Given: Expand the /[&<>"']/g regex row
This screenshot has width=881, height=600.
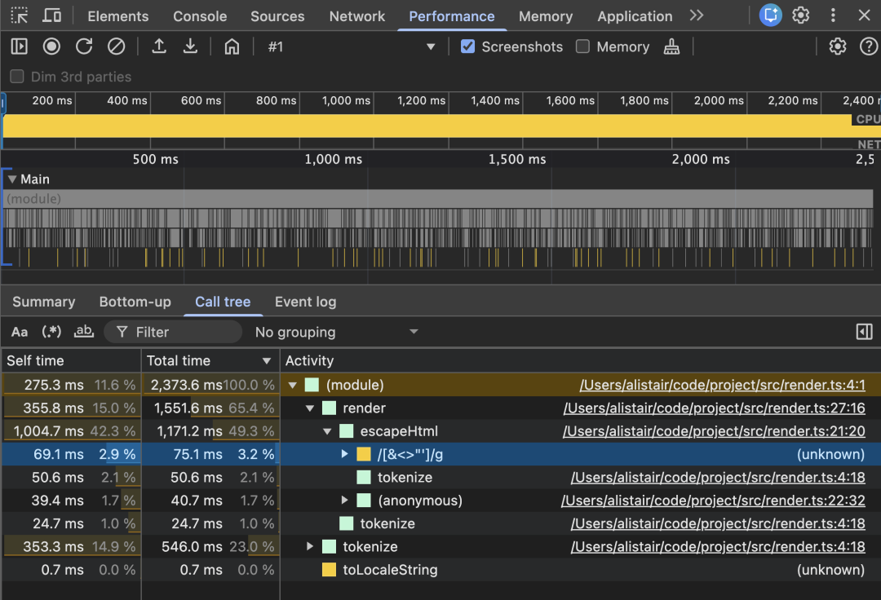Looking at the screenshot, I should coord(345,454).
